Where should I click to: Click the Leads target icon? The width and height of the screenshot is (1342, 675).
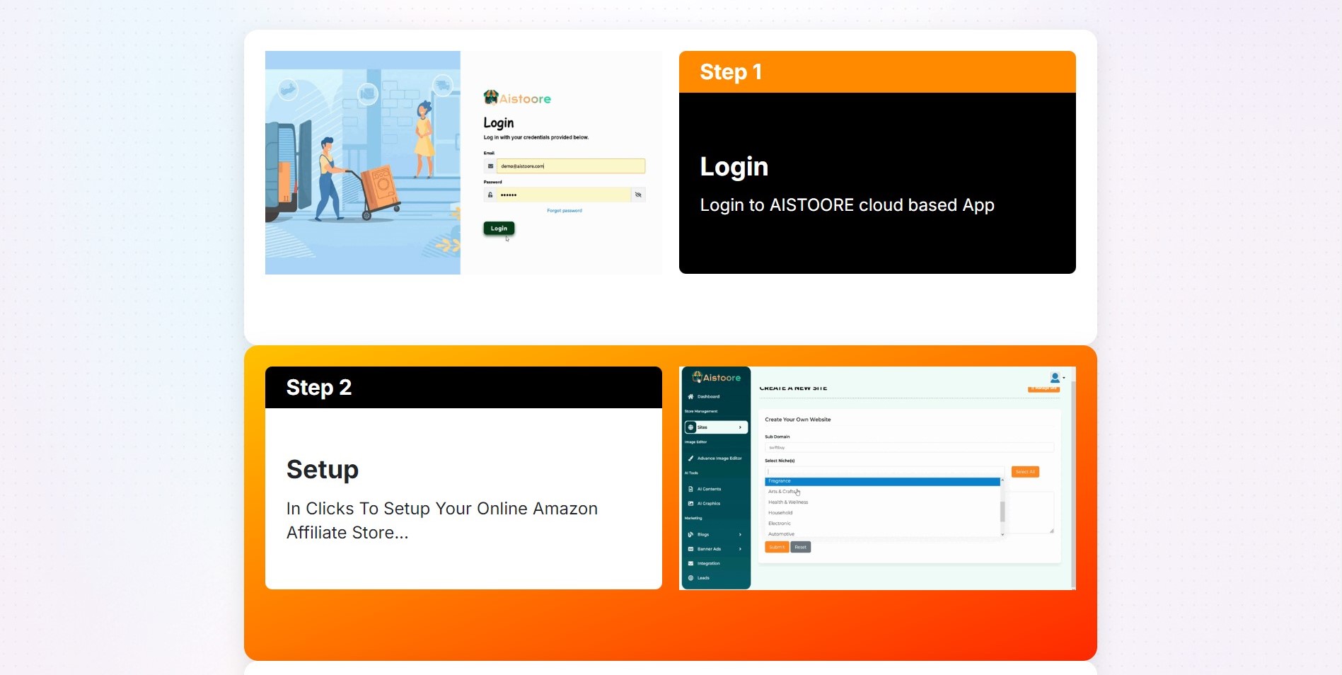690,578
